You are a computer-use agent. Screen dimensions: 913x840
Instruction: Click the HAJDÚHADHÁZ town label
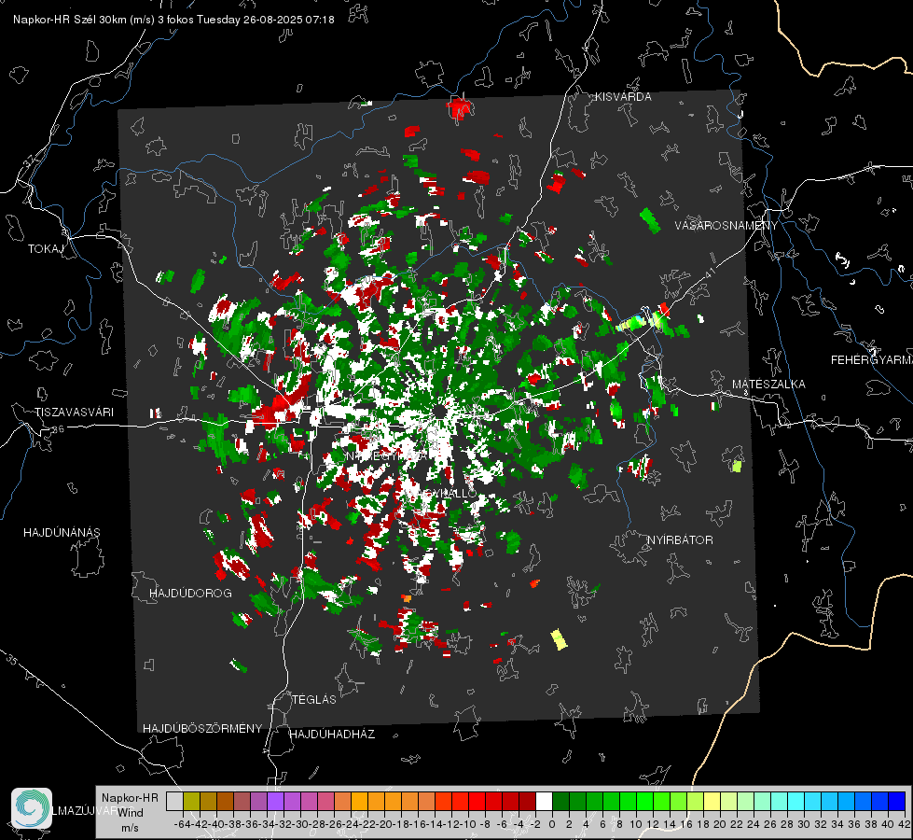pos(332,734)
